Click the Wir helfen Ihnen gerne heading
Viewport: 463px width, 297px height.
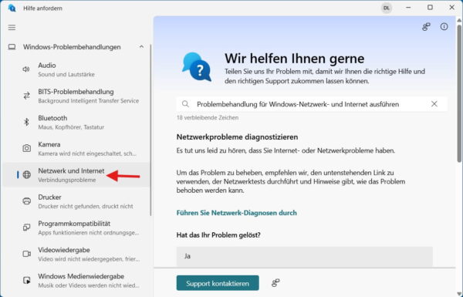point(295,58)
